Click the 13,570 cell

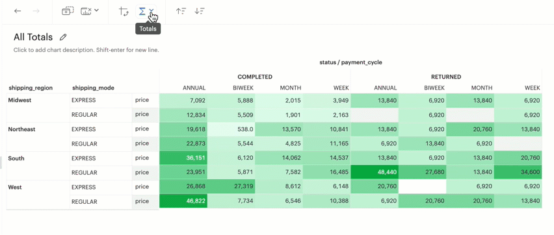pyautogui.click(x=279, y=129)
